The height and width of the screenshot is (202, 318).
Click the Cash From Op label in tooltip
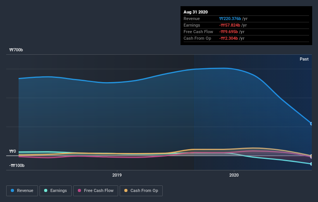[197, 38]
